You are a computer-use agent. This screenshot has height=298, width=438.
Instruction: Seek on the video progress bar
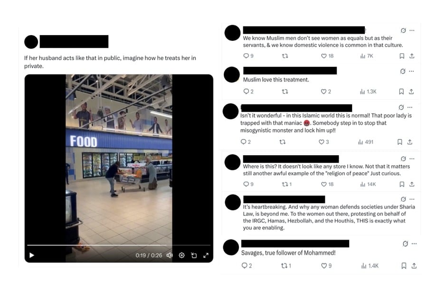click(x=119, y=245)
